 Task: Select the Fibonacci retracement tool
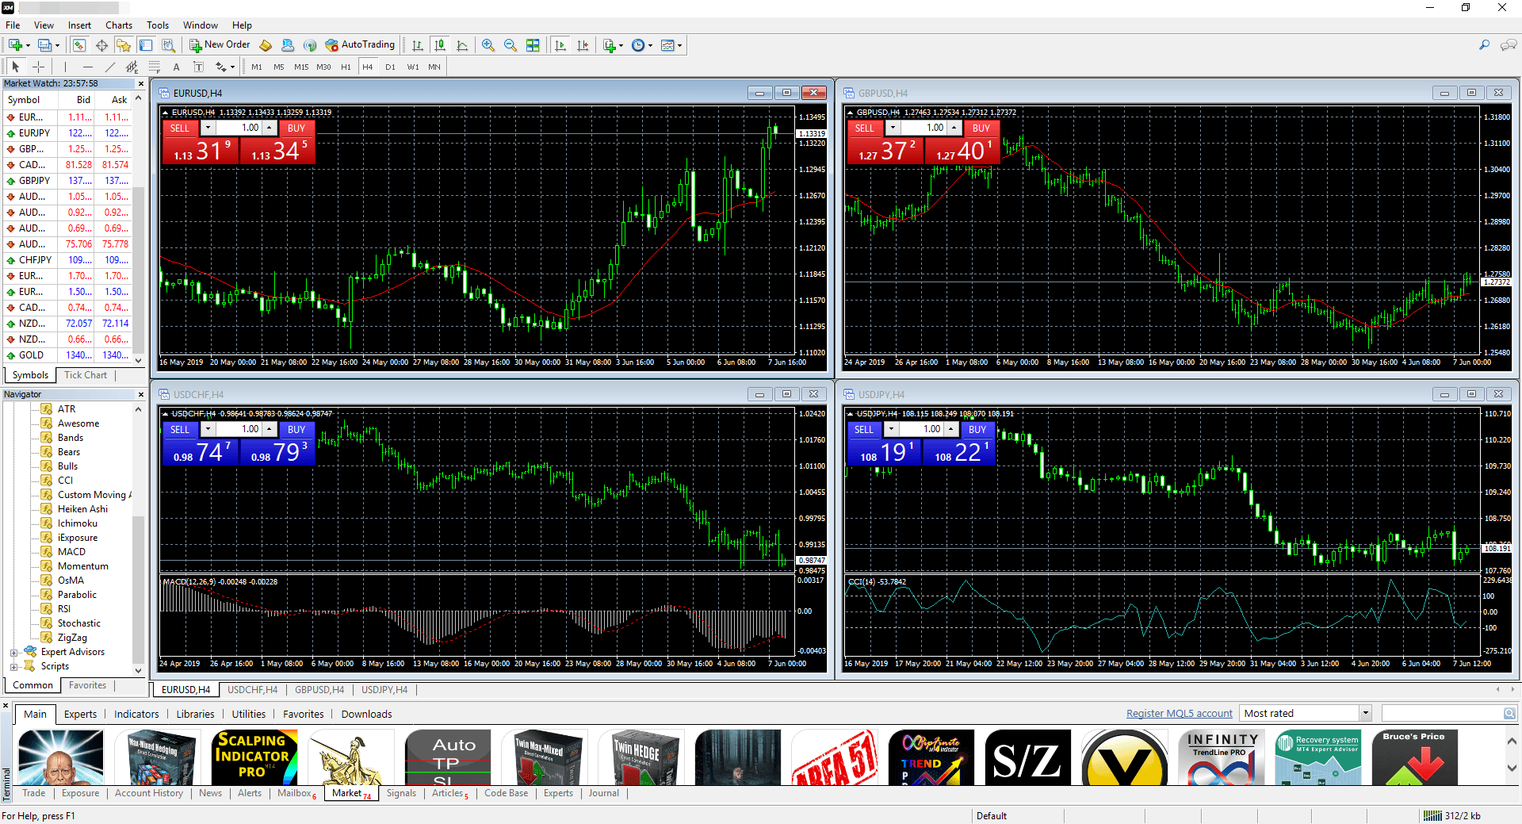[x=154, y=67]
